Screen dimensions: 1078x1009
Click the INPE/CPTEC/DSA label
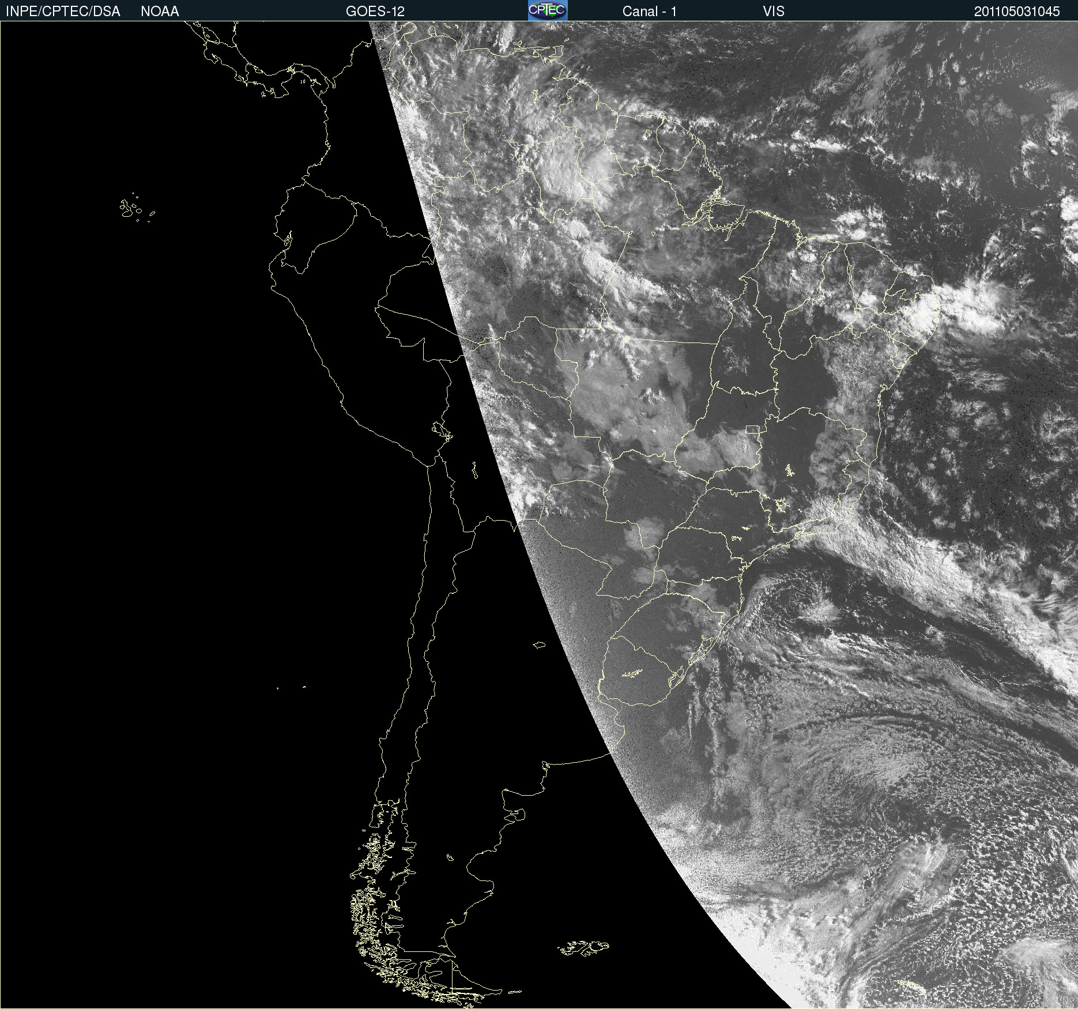63,12
